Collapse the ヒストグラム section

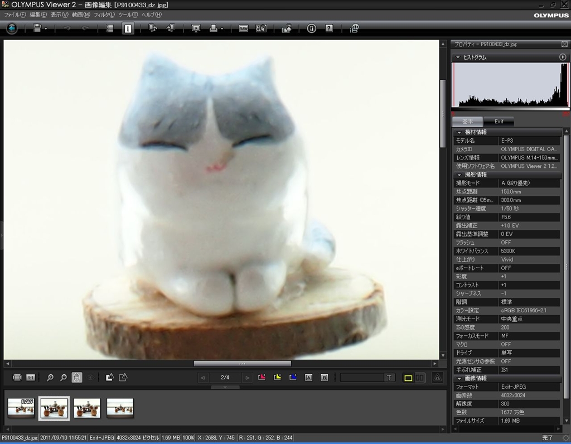point(458,57)
